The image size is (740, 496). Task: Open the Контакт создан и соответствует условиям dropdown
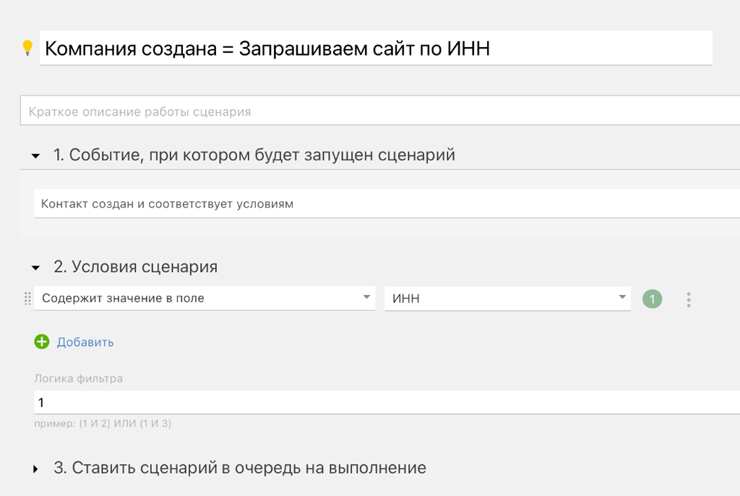click(x=289, y=203)
